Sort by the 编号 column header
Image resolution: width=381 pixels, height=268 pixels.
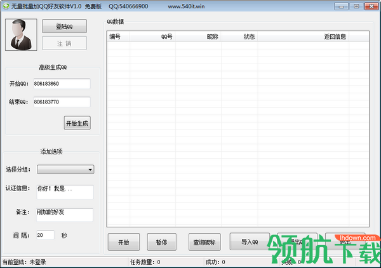click(x=118, y=37)
